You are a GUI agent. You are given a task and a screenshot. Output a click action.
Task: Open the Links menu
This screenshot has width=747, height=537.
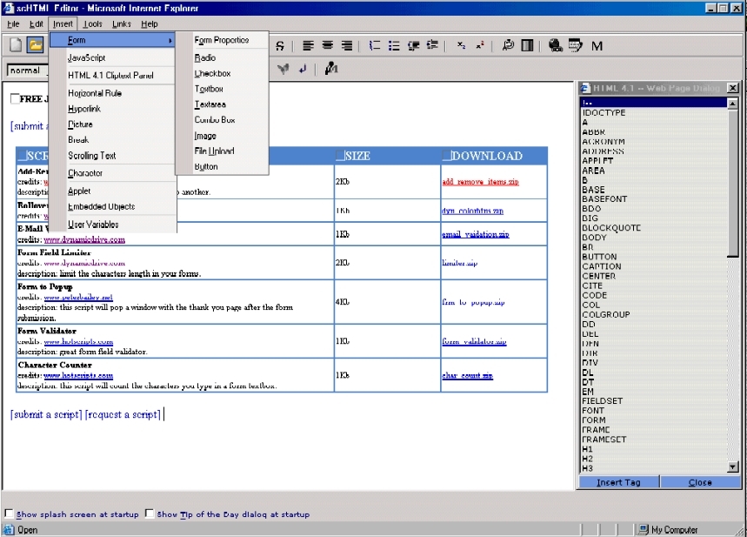tap(121, 23)
